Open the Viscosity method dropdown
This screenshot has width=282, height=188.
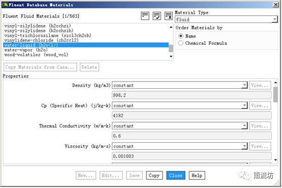(x=180, y=146)
